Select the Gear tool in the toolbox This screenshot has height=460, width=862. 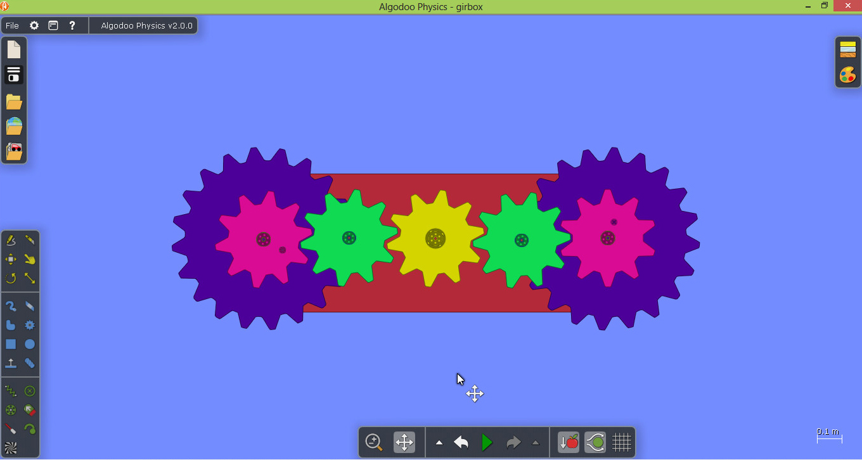click(x=30, y=325)
